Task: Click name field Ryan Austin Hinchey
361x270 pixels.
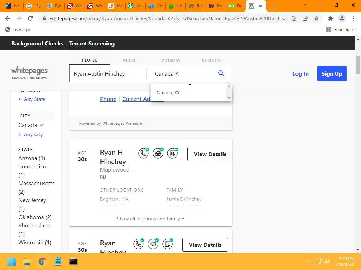Action: 108,74
